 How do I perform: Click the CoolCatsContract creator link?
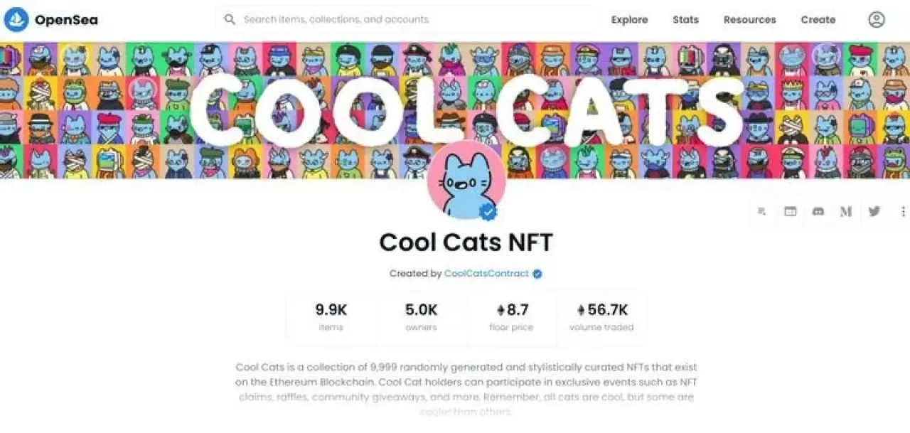pyautogui.click(x=486, y=274)
